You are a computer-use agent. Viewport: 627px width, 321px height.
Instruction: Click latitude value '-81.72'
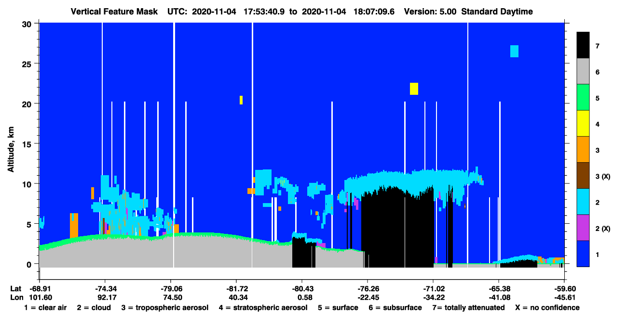[236, 289]
